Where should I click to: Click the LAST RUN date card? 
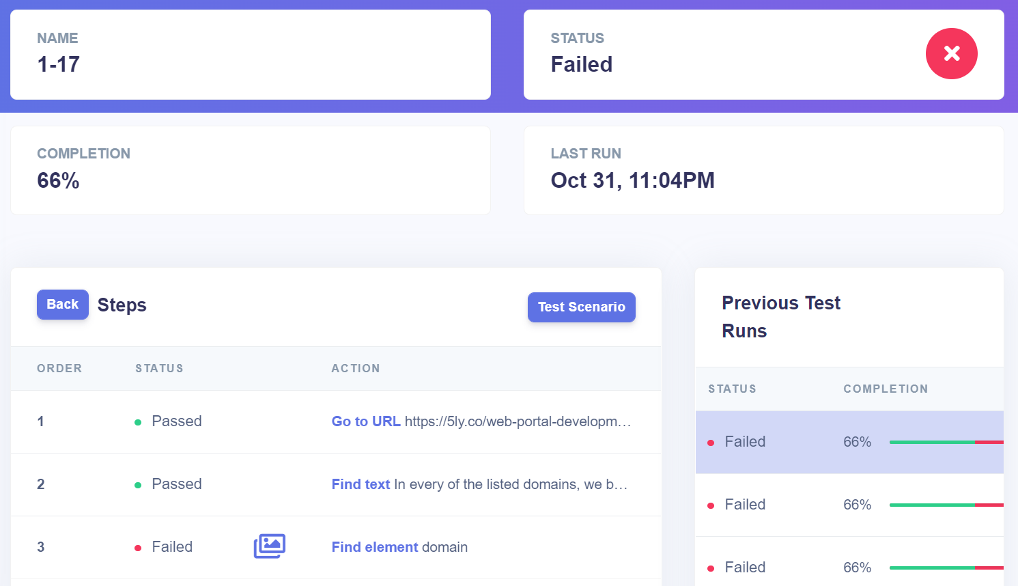pos(763,171)
